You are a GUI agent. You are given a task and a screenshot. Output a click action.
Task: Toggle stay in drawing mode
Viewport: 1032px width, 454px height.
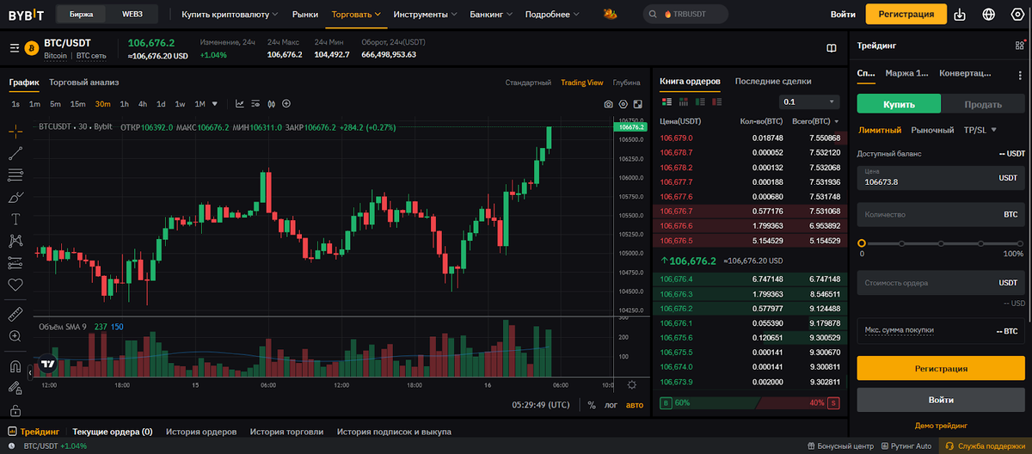[x=15, y=389]
